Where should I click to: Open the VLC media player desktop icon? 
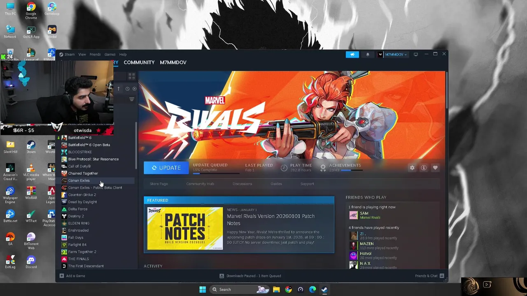(x=31, y=172)
